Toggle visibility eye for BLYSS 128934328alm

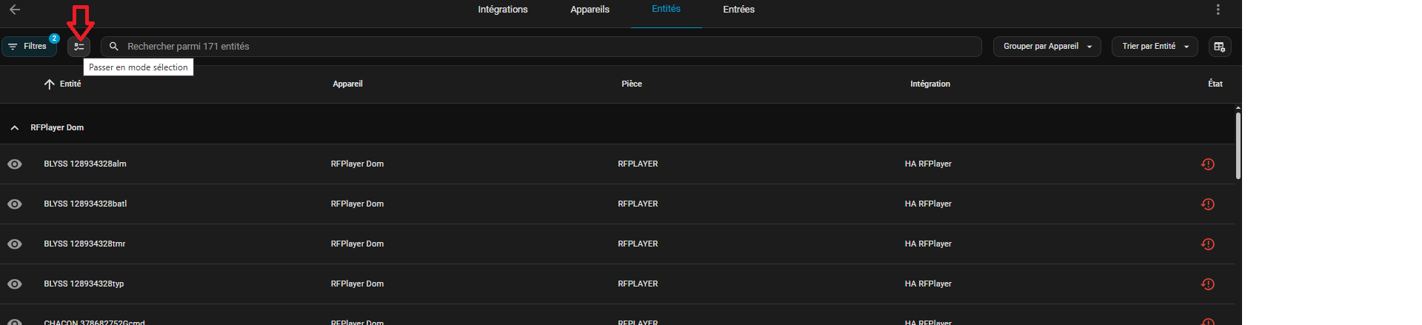tap(15, 164)
